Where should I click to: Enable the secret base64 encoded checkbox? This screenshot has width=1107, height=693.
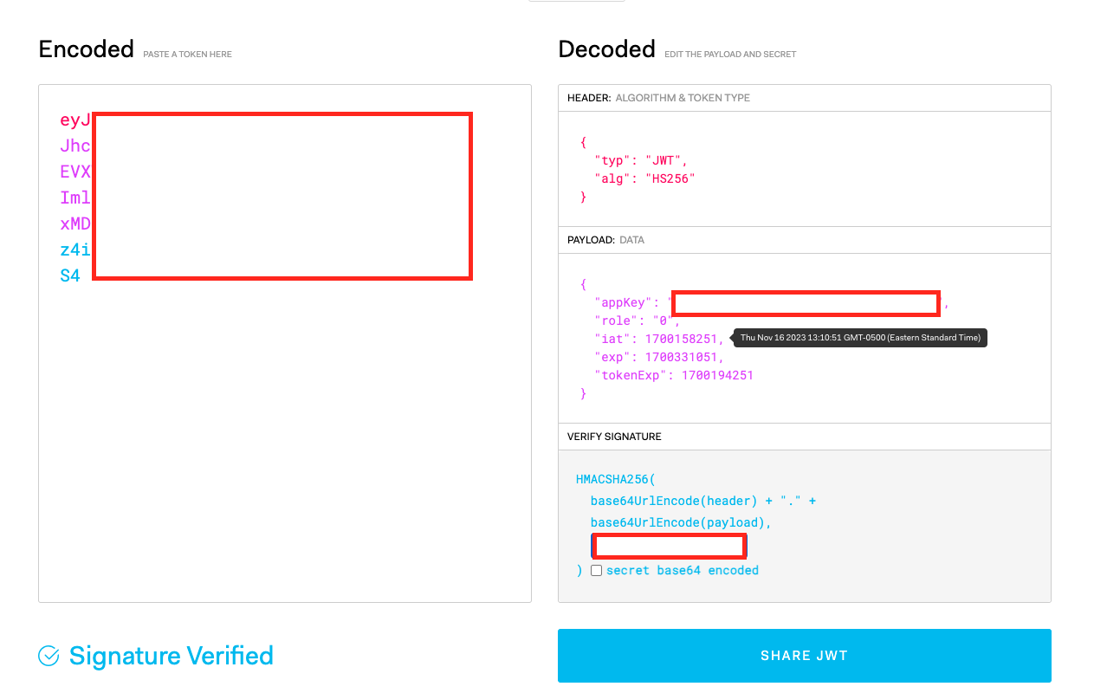tap(596, 570)
